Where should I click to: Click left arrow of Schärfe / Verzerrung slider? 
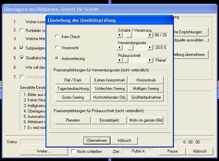pyautogui.click(x=119, y=35)
